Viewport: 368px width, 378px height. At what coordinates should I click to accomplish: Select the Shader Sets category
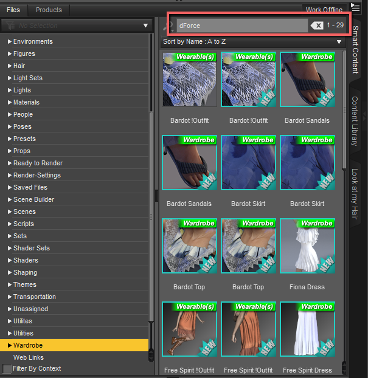(x=32, y=248)
